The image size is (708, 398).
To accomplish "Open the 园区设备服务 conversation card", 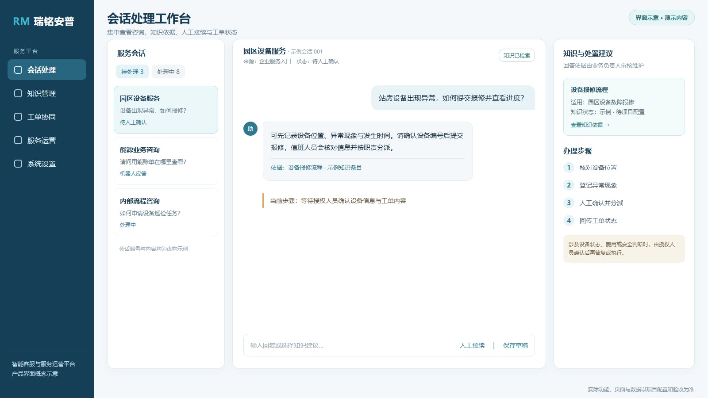I will pyautogui.click(x=166, y=110).
